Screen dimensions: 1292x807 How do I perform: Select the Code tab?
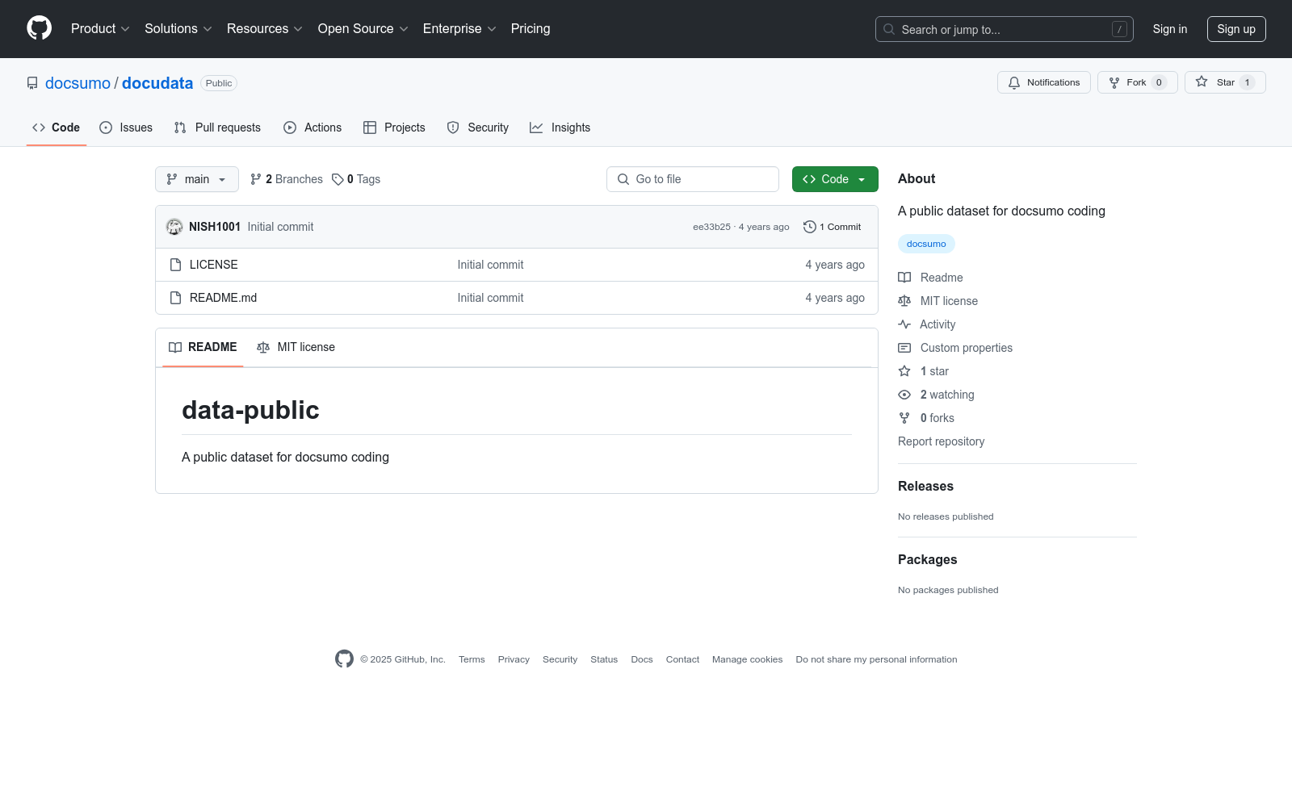click(57, 128)
